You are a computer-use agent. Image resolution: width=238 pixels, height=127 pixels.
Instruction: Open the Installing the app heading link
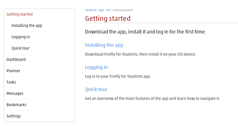[x=104, y=45]
